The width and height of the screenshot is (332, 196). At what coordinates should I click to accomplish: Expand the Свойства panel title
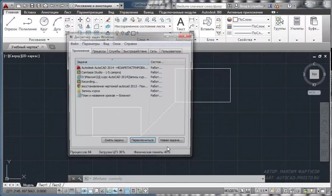click(x=247, y=40)
